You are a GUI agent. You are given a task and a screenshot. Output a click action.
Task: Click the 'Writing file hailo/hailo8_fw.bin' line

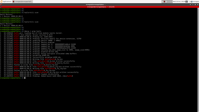click(31, 59)
